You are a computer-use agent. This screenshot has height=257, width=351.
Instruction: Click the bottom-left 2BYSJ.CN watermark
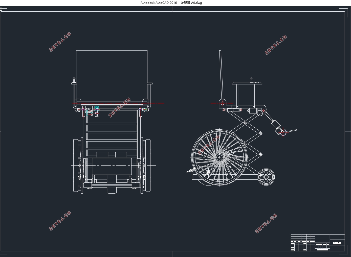60,221
